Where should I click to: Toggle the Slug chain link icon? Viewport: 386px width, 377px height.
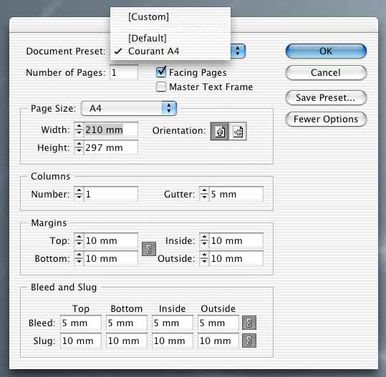click(249, 341)
